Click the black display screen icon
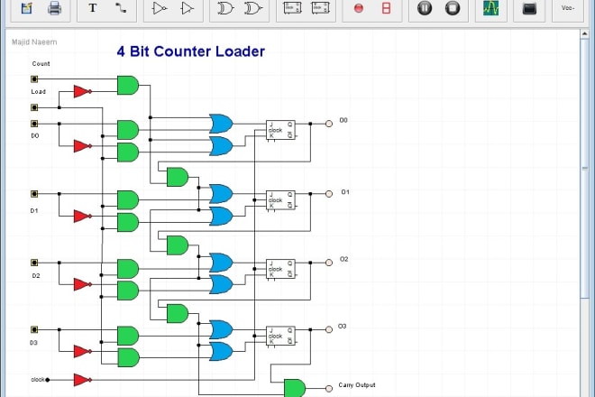Image resolution: width=595 pixels, height=397 pixels. click(x=529, y=8)
